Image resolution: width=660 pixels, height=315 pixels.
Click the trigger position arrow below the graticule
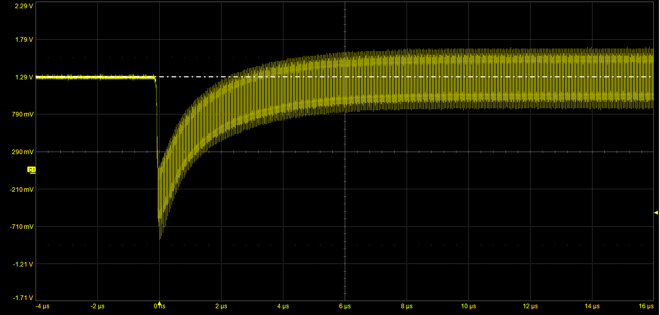[x=160, y=303]
